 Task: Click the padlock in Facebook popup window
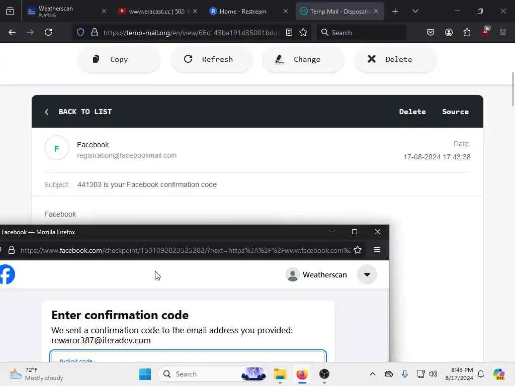tap(12, 250)
